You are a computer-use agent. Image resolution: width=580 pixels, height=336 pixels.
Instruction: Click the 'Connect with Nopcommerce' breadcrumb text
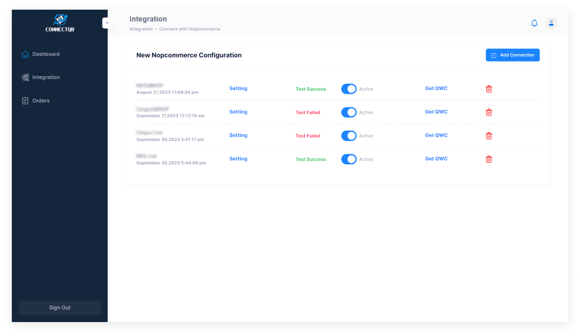click(190, 29)
